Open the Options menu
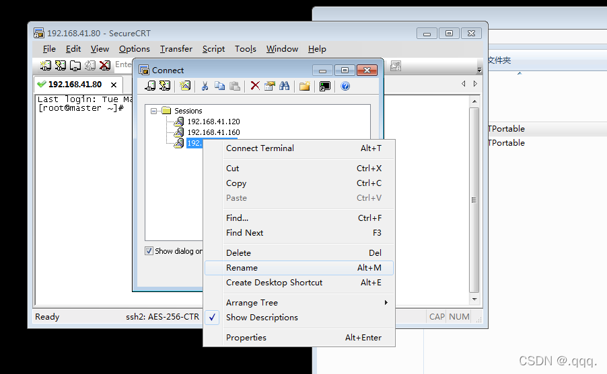Image resolution: width=607 pixels, height=374 pixels. click(135, 49)
